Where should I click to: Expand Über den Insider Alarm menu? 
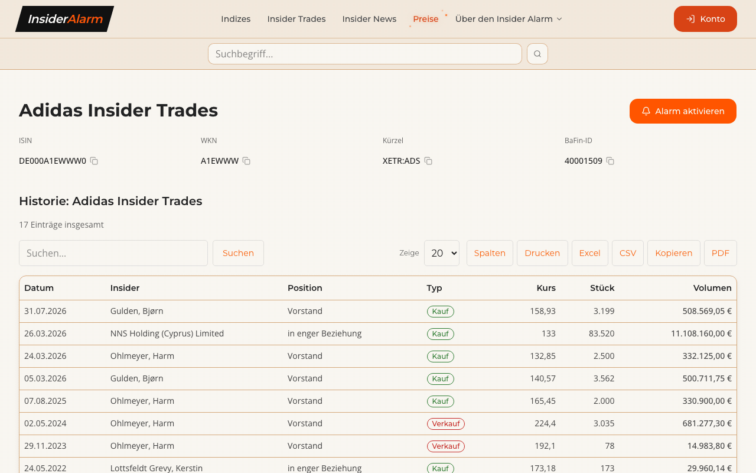pyautogui.click(x=509, y=19)
